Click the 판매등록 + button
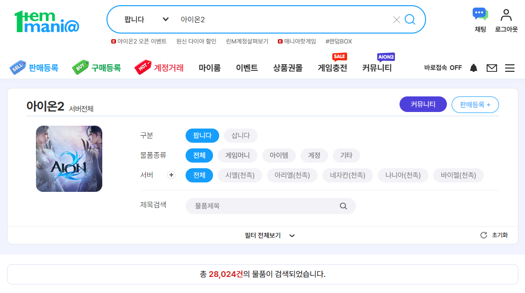The image size is (525, 293). (x=475, y=104)
